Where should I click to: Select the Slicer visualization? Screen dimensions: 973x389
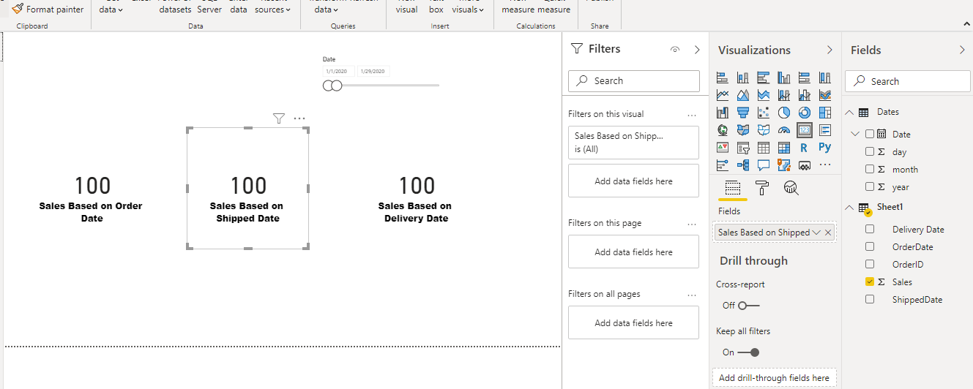tap(743, 148)
